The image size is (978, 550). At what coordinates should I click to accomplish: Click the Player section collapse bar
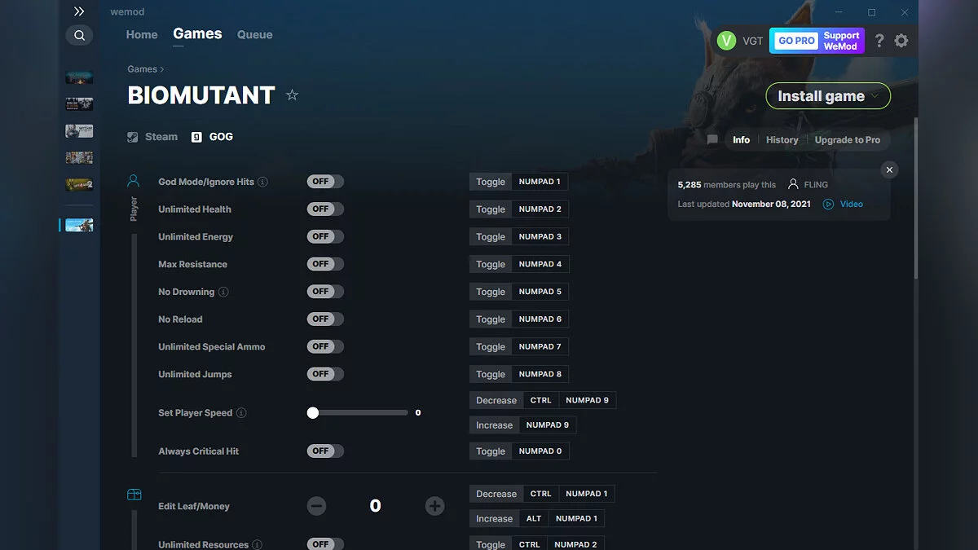(x=134, y=346)
